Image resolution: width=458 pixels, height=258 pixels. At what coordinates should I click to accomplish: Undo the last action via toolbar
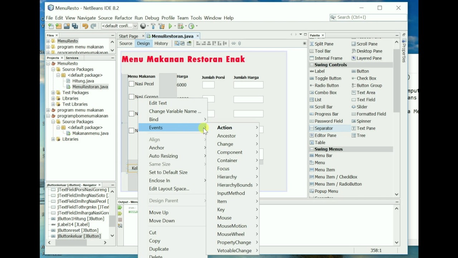[85, 26]
